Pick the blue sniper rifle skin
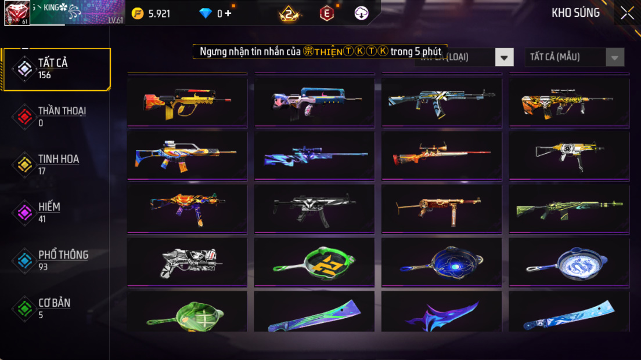Screen dimensions: 641x360 coord(314,155)
